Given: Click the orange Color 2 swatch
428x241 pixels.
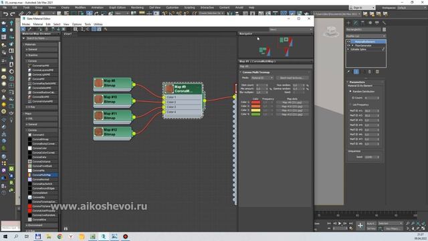Looking at the screenshot, I should tap(255, 106).
